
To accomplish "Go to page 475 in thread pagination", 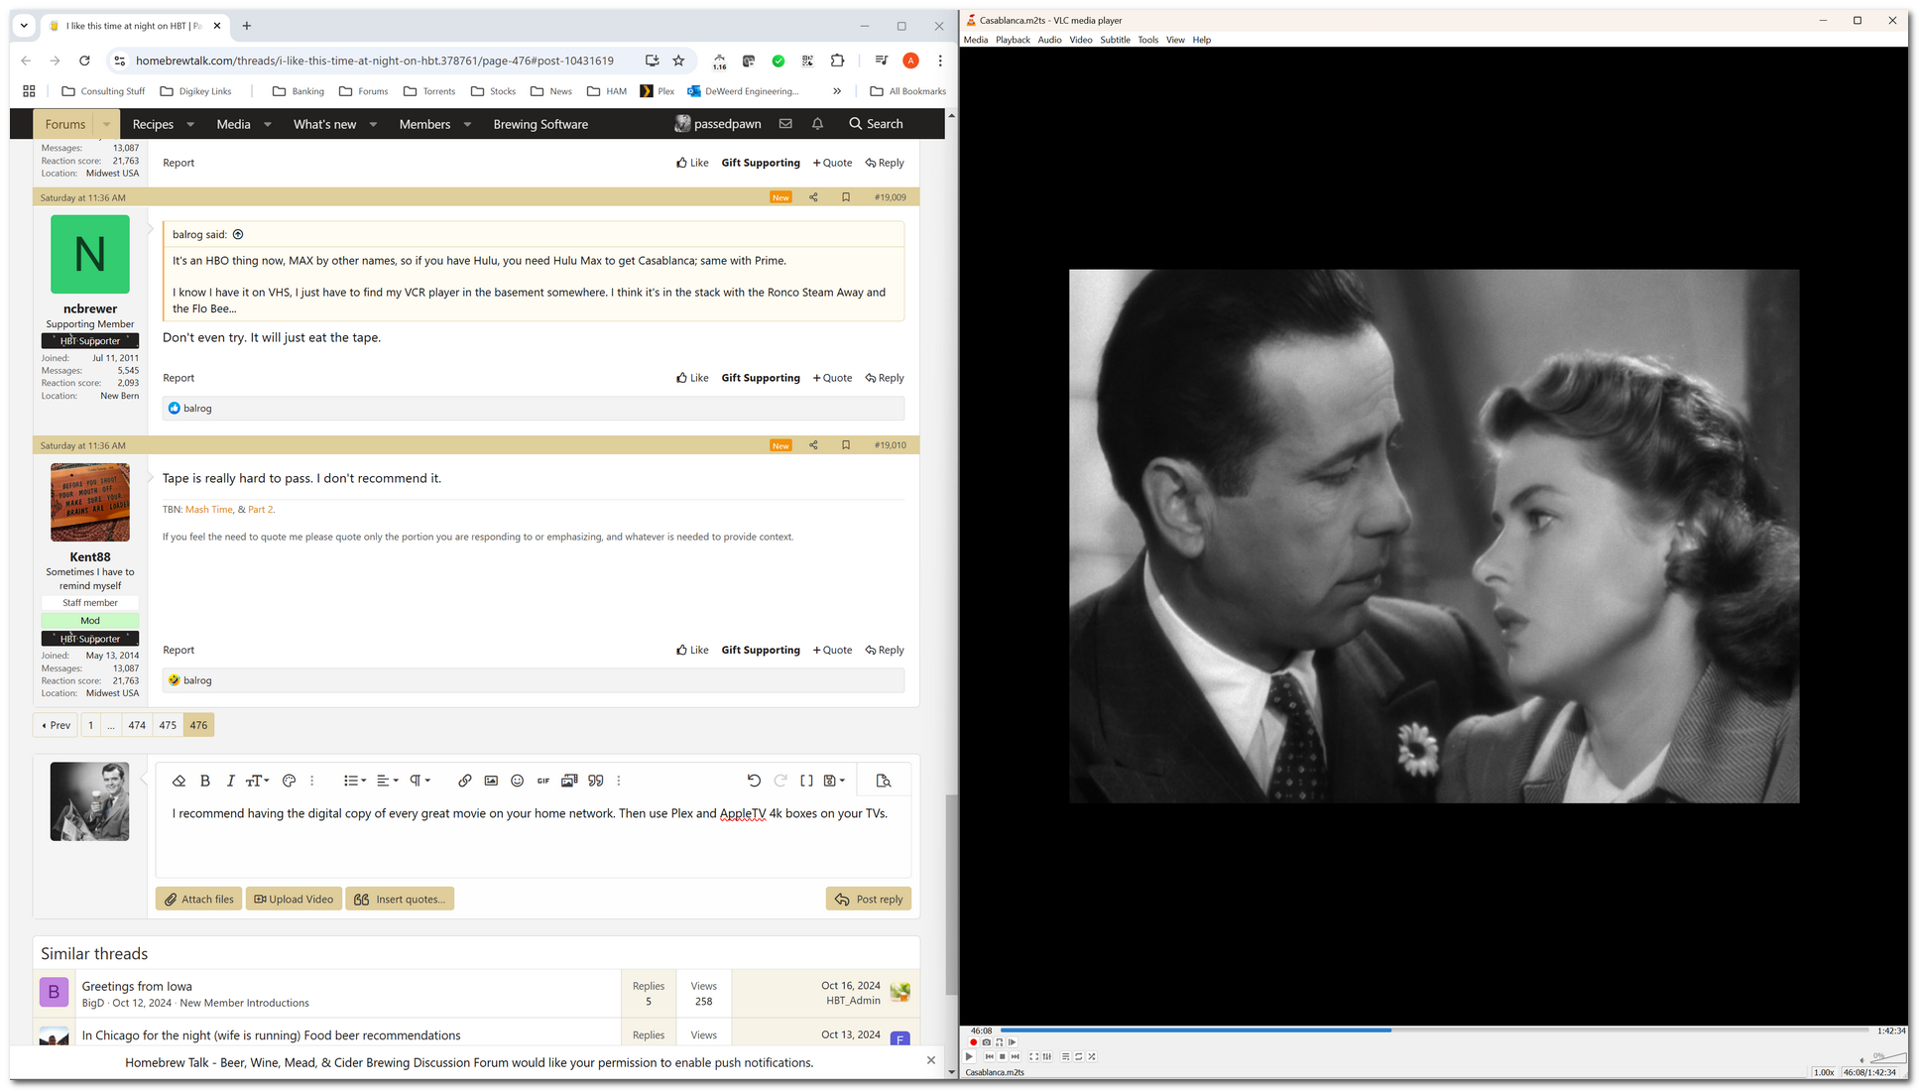I will [168, 725].
